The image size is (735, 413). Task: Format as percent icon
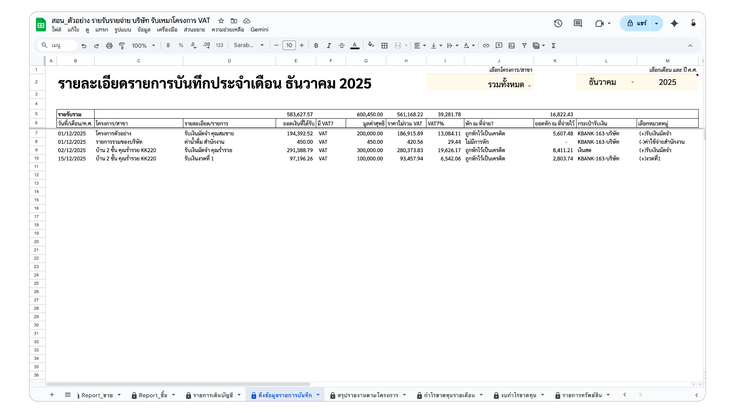coord(181,45)
